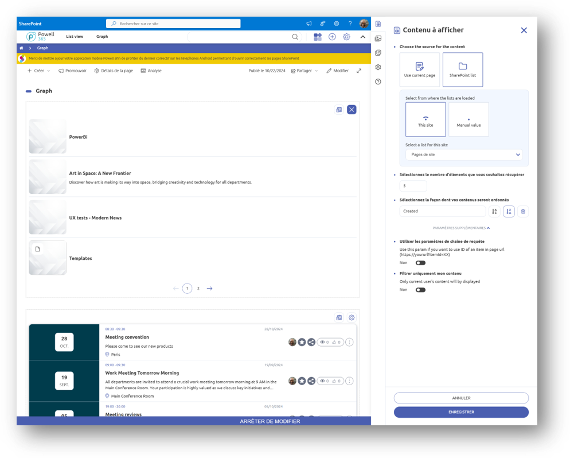Open the user profile avatar
The image size is (570, 458).
364,24
